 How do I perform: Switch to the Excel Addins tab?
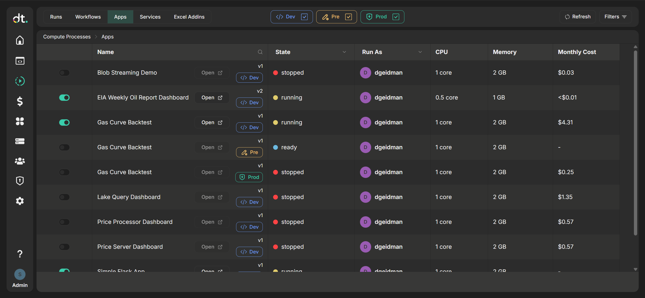click(189, 17)
